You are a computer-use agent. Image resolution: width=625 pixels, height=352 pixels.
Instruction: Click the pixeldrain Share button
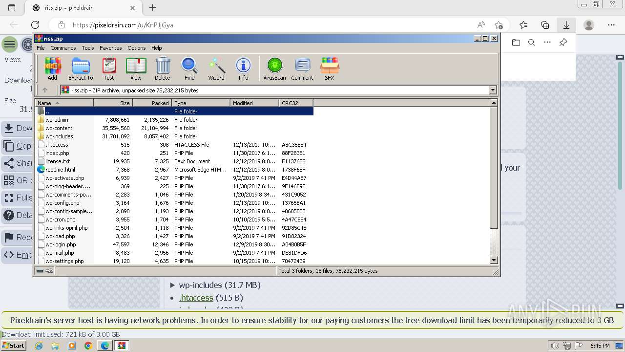17,163
